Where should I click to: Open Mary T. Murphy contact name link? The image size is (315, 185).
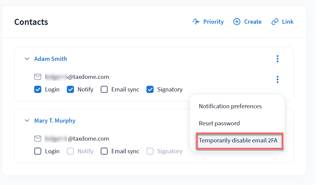(55, 121)
